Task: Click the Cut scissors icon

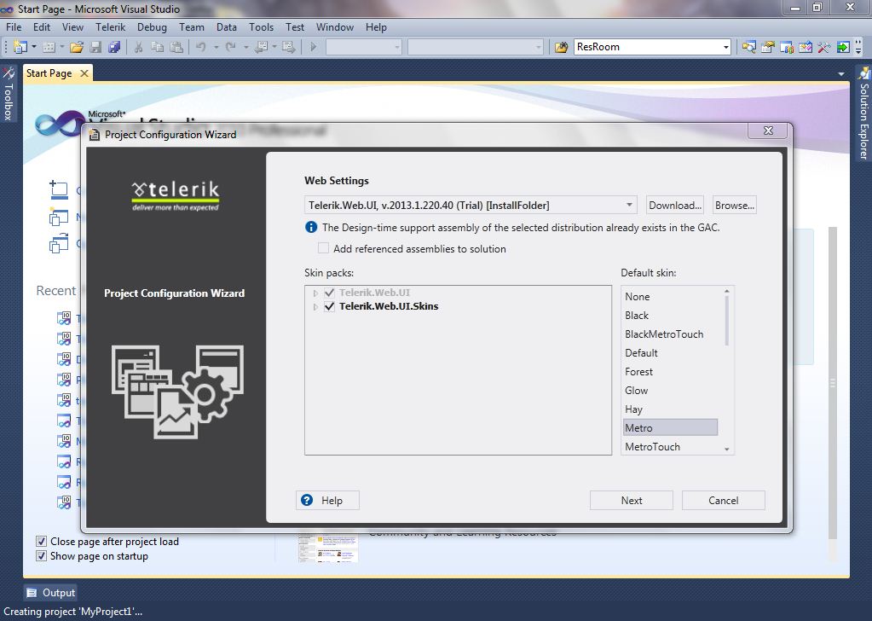Action: tap(138, 47)
